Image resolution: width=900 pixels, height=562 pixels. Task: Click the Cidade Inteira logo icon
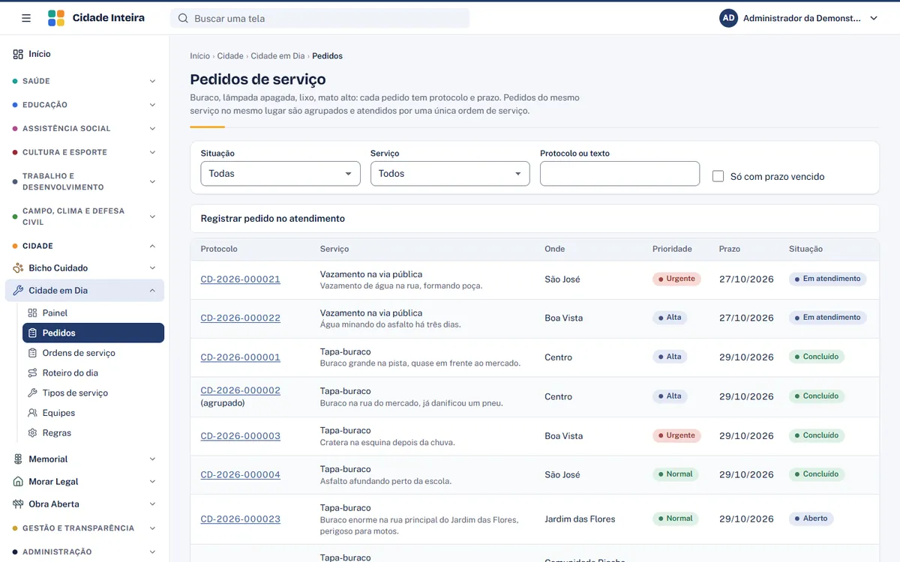56,18
